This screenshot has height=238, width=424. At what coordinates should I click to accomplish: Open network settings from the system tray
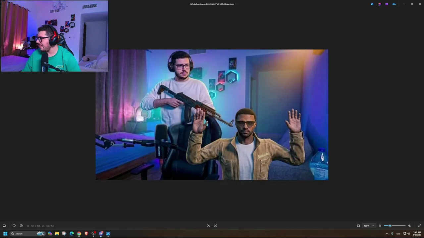click(x=404, y=234)
